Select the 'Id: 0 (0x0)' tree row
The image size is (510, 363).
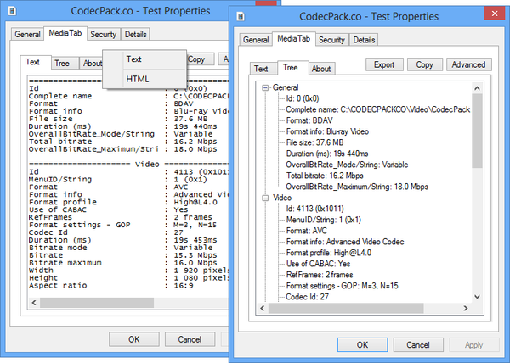(303, 98)
